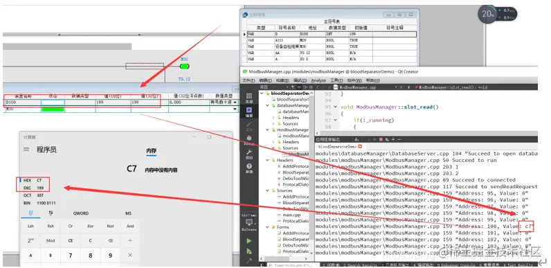
Task: Click multiply key on calculator
Action: (130, 256)
